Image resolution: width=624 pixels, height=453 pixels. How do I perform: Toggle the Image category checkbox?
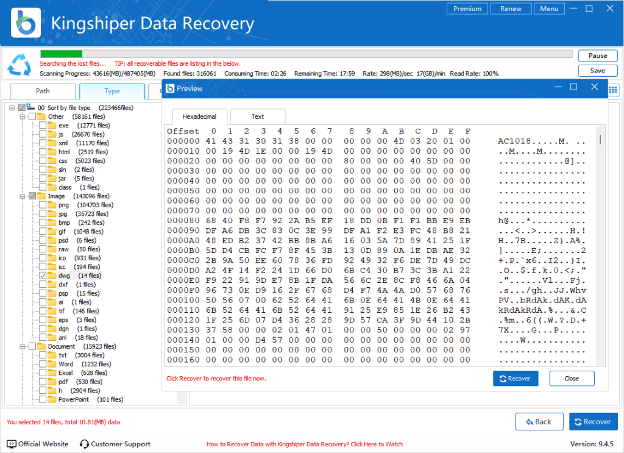32,196
